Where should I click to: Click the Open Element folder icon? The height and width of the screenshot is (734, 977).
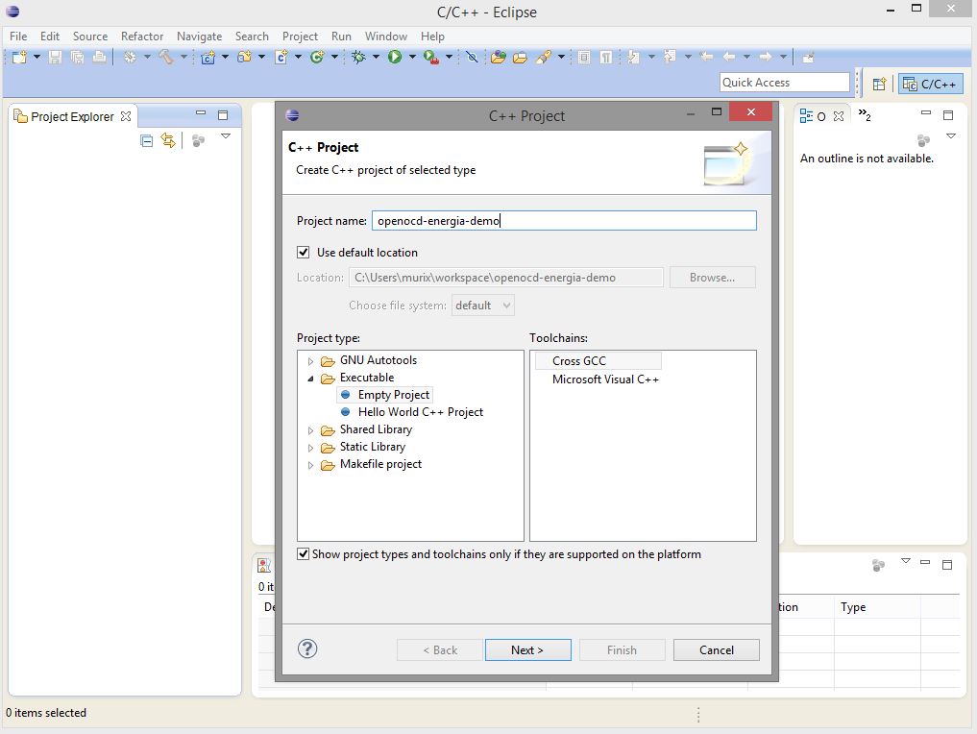pyautogui.click(x=520, y=58)
